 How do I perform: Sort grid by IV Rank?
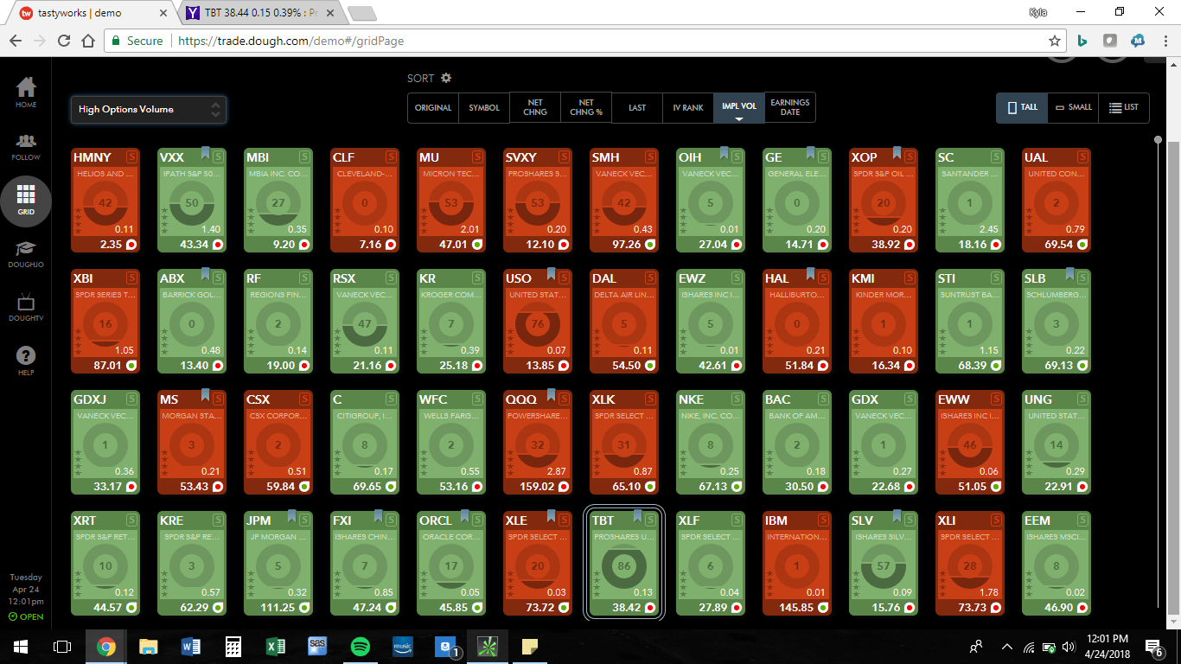pos(688,108)
